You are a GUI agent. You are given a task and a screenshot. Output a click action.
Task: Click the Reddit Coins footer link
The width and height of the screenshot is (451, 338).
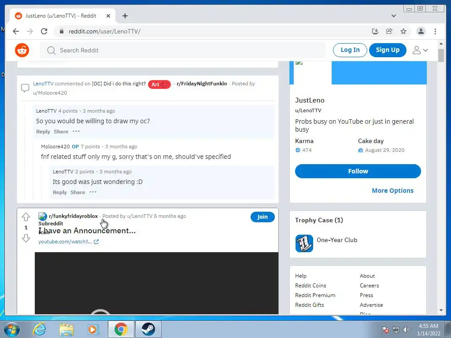pos(311,285)
